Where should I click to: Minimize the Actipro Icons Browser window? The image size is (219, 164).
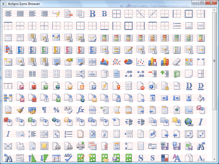click(196, 2)
